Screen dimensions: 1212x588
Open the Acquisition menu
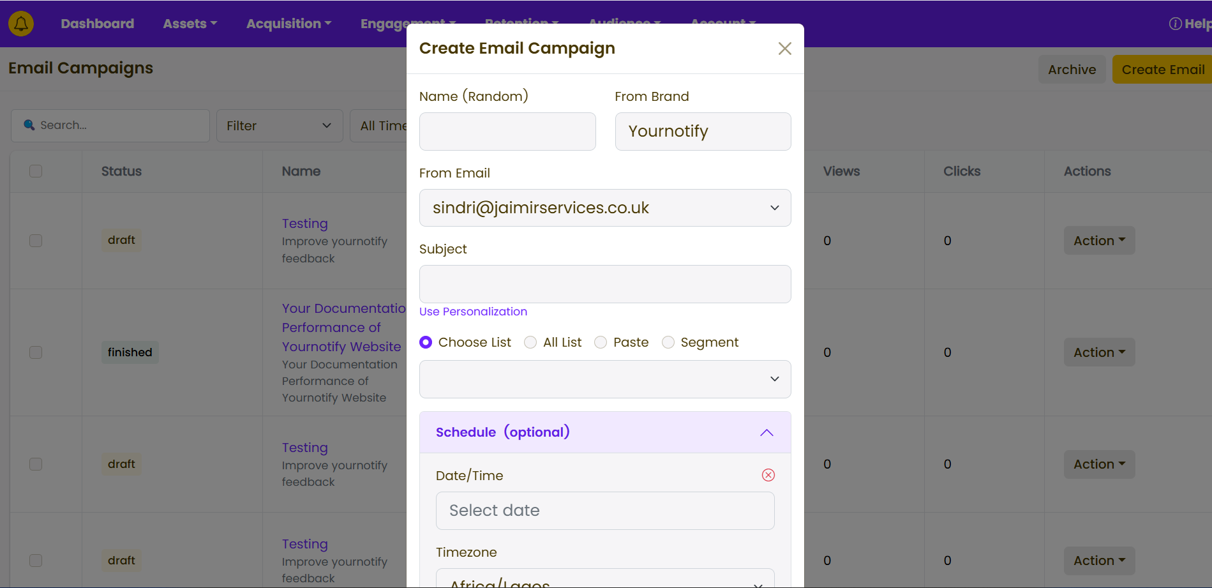(x=288, y=24)
